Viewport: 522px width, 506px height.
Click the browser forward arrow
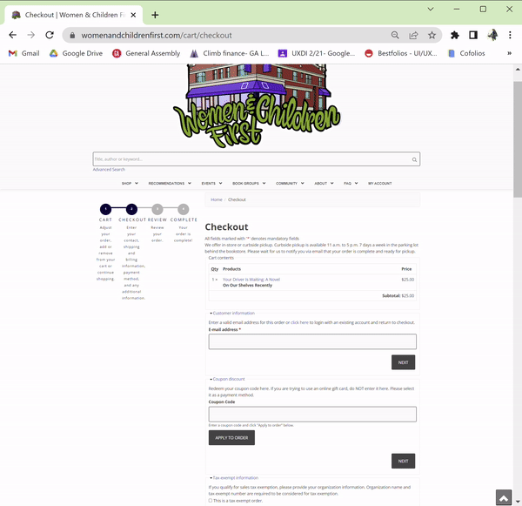(x=31, y=35)
